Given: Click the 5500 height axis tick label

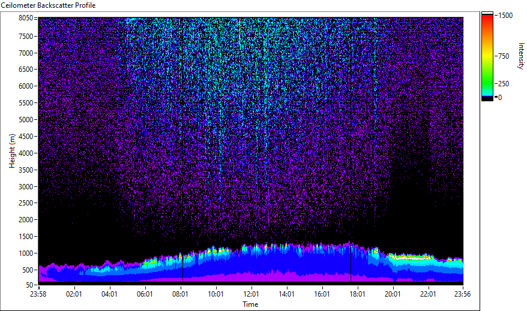Looking at the screenshot, I should click(26, 103).
